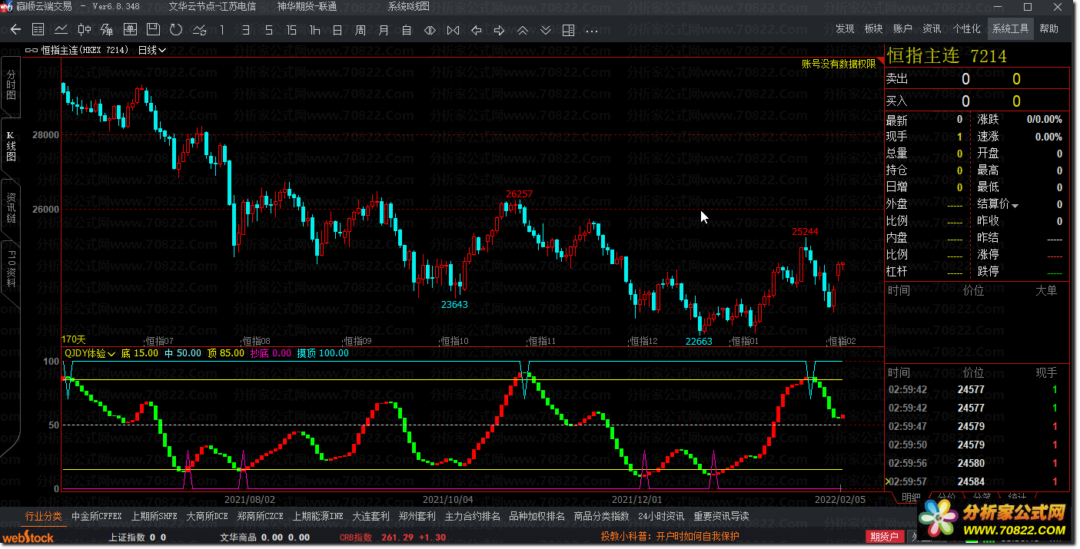Image resolution: width=1080 pixels, height=549 pixels.
Task: Select the candlestick K-line chart icon
Action: coord(84,30)
